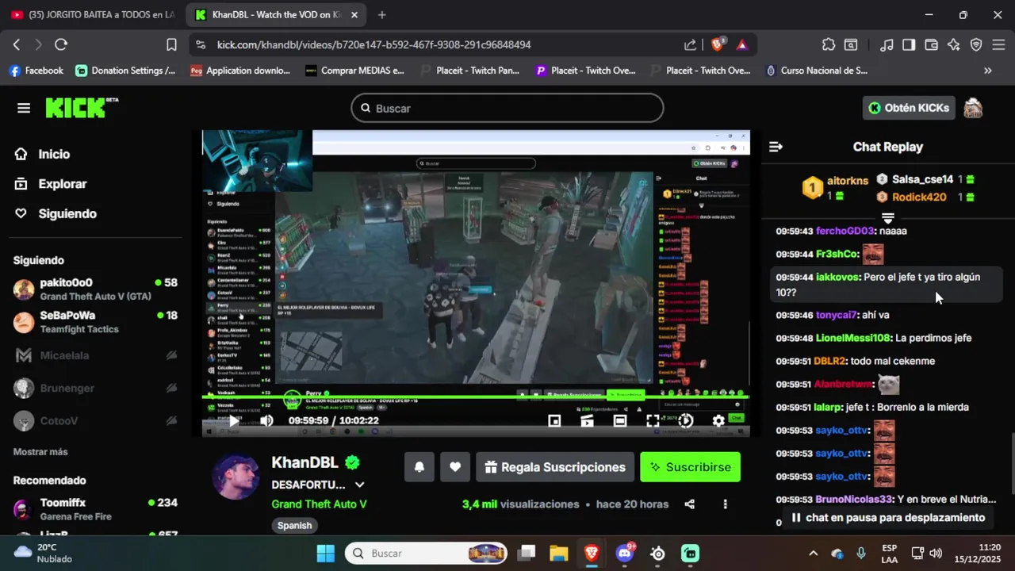Open the share video icon
Viewport: 1015px width, 571px height.
click(690, 504)
